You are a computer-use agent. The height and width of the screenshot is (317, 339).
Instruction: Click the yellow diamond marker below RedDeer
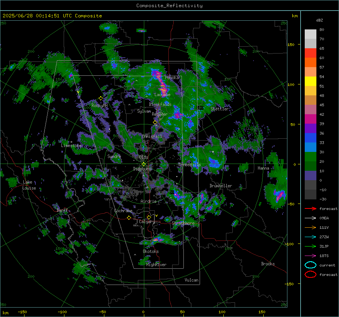pyautogui.click(x=155, y=123)
